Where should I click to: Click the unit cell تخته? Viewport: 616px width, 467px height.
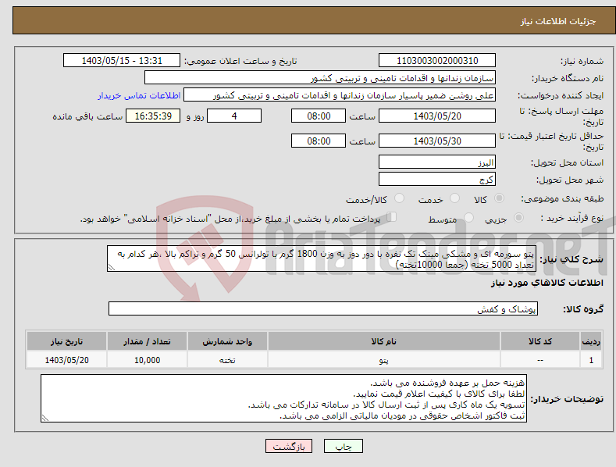click(x=227, y=360)
